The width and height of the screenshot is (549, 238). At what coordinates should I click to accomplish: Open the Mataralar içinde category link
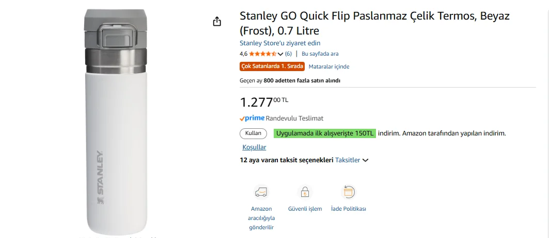point(329,66)
